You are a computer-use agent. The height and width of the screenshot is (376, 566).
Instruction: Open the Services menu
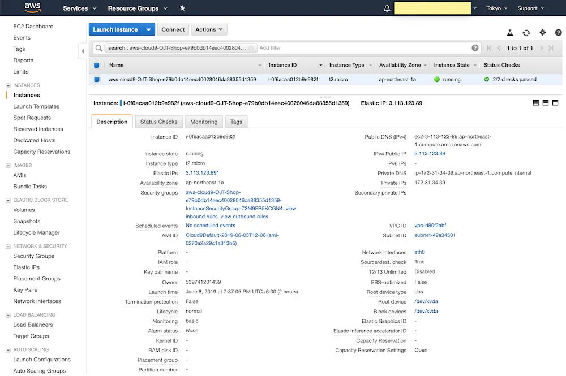coord(79,8)
